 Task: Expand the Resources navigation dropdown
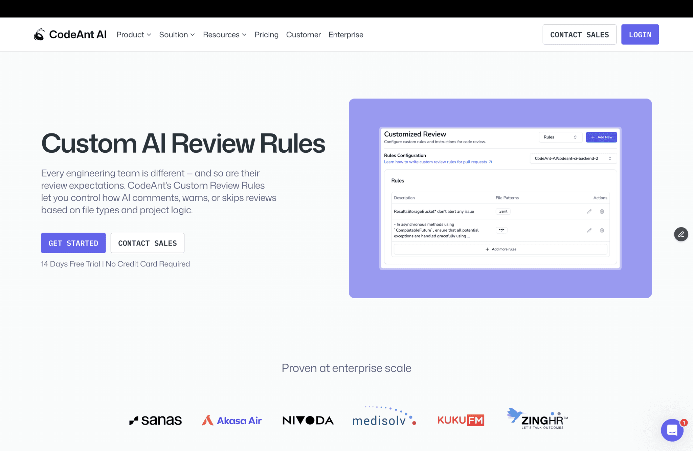[224, 34]
